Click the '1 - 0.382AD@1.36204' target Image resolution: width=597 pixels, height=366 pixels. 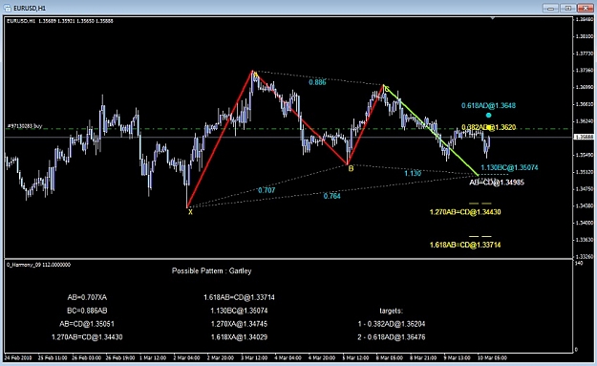tap(392, 324)
